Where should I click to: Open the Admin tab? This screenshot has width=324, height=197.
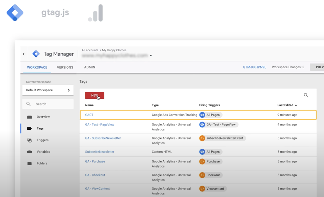(x=90, y=67)
